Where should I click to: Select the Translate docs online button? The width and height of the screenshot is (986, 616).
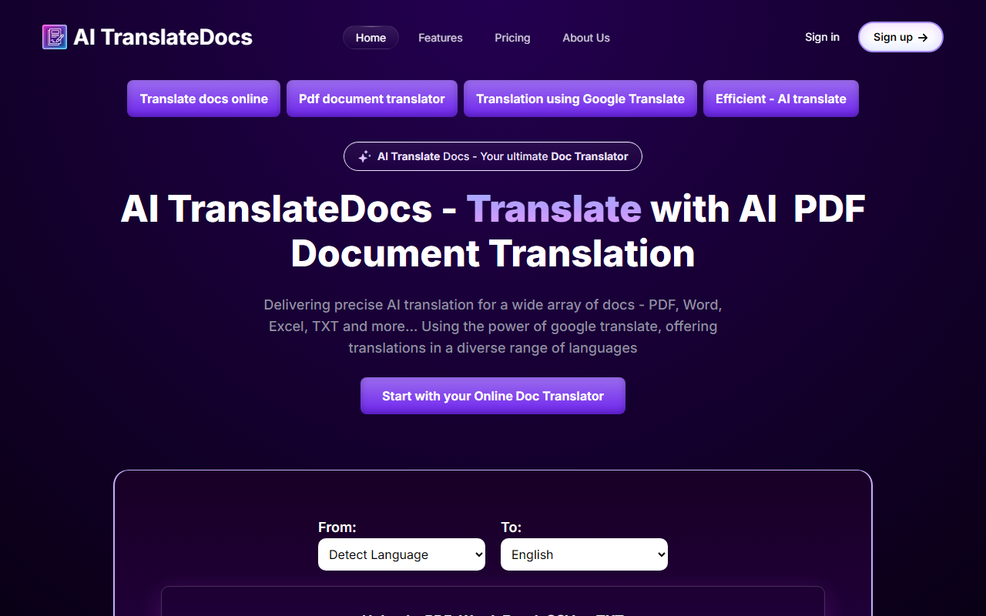coord(204,99)
